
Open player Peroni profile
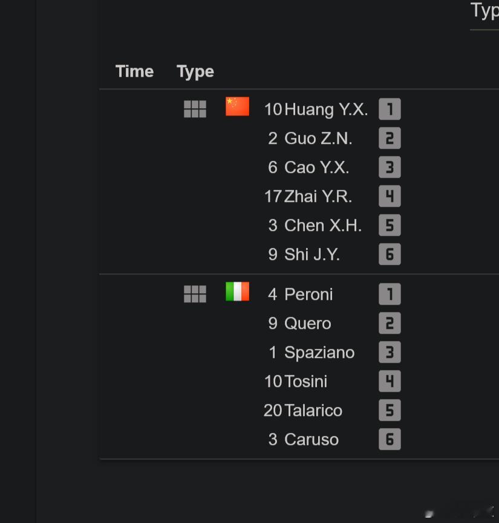pyautogui.click(x=308, y=294)
